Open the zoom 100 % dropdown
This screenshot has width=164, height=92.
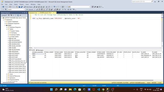click(34, 48)
